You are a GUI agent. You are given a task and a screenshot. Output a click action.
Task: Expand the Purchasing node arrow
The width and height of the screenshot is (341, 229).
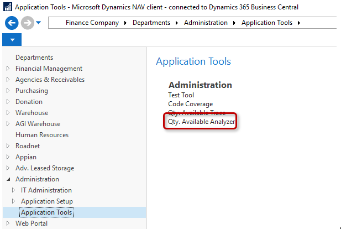(x=8, y=91)
